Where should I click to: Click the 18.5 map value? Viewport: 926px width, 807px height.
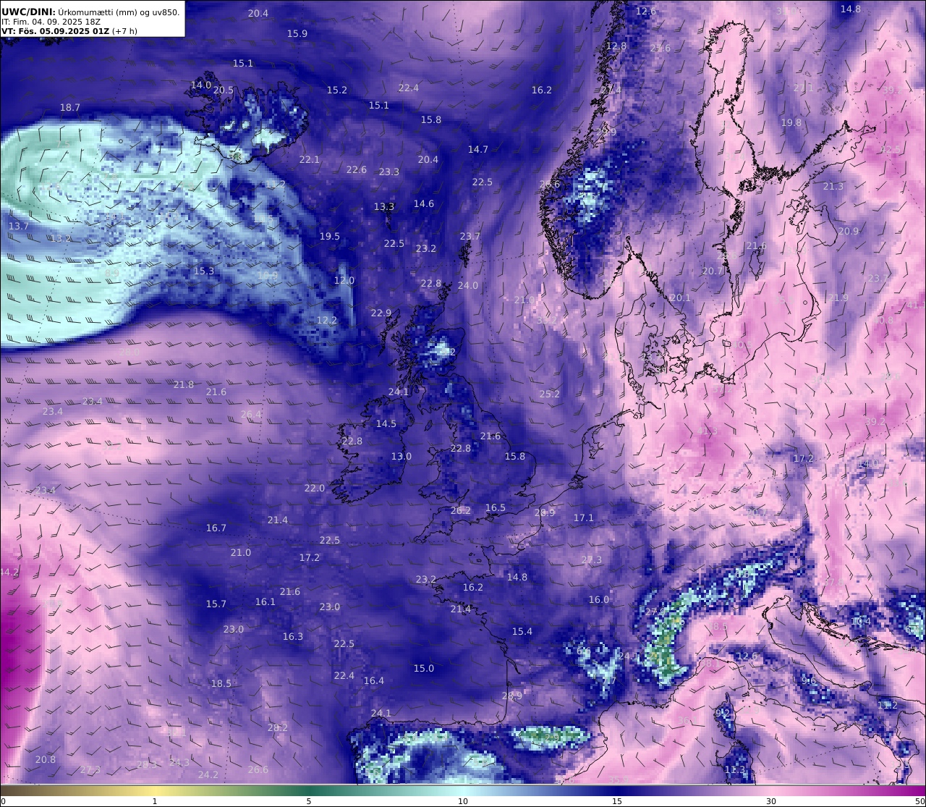pyautogui.click(x=221, y=684)
